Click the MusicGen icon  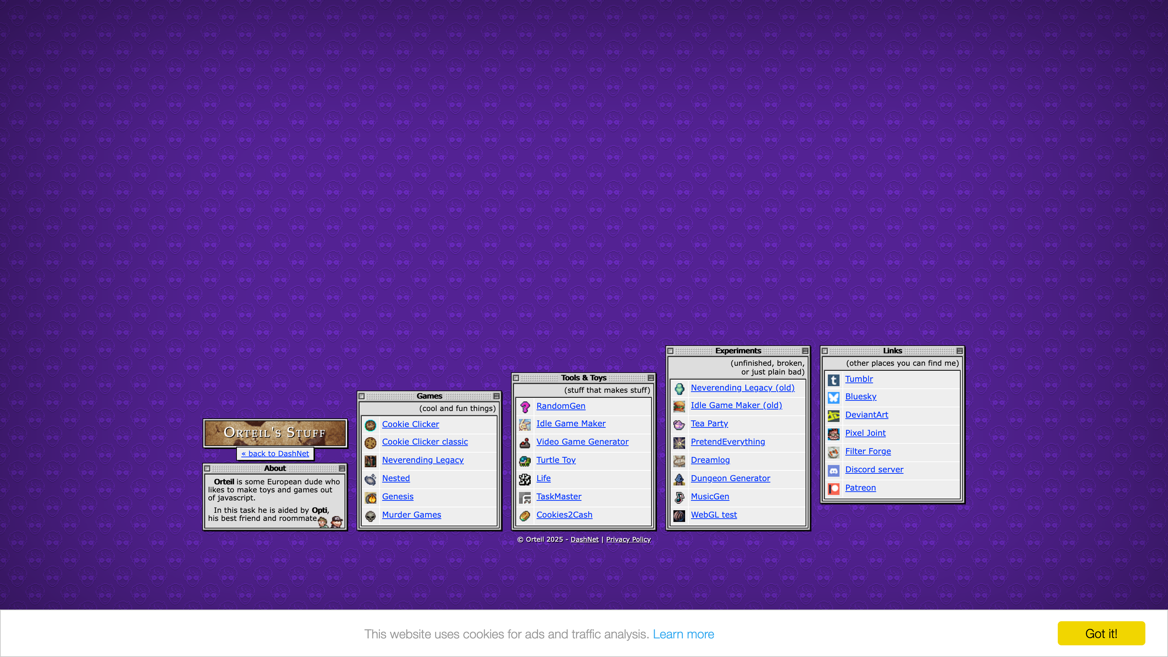(679, 497)
